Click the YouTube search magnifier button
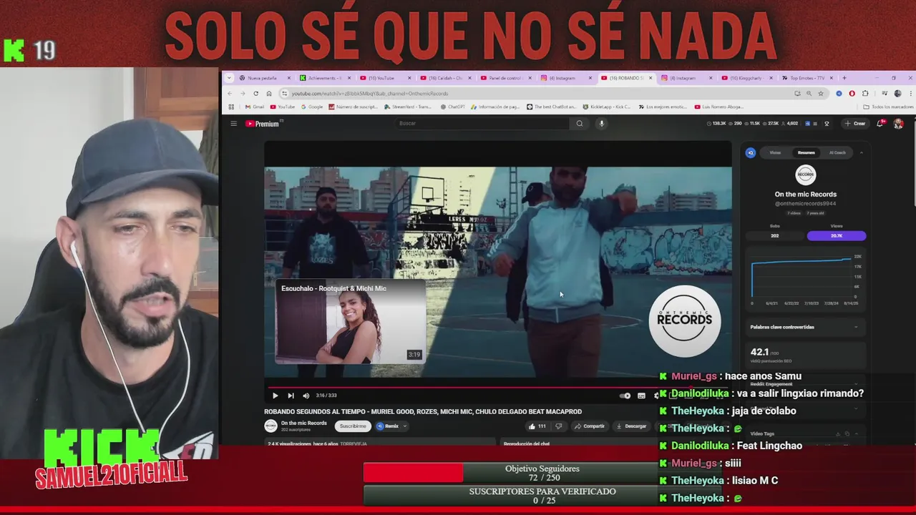Screen dimensions: 916x515 [x=580, y=124]
